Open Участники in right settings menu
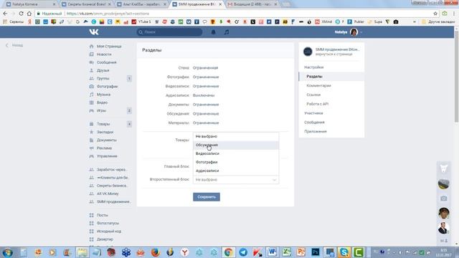 313,113
